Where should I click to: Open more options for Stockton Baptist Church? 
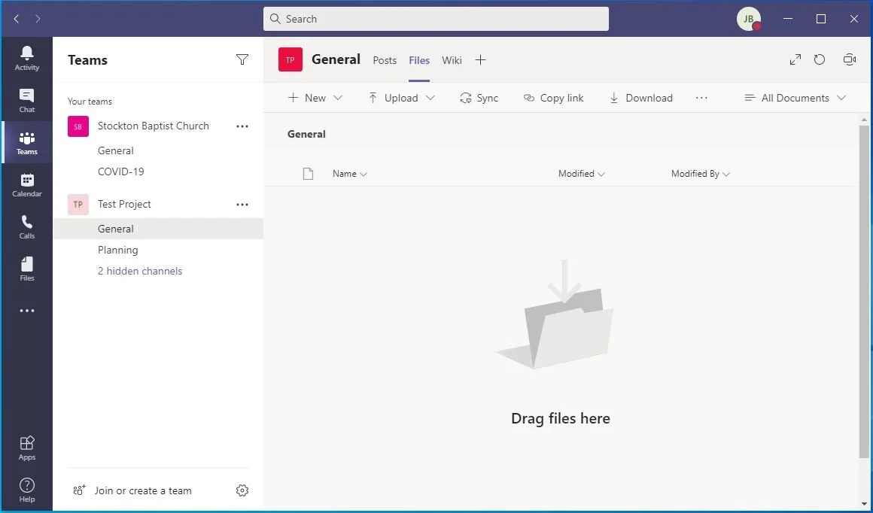(x=242, y=126)
